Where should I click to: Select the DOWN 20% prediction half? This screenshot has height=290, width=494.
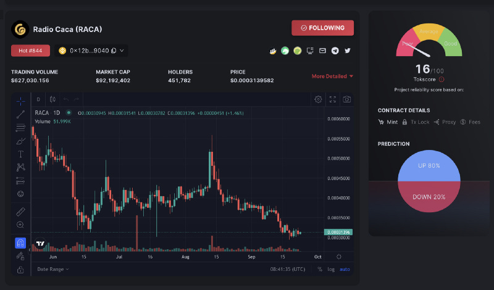[x=429, y=197]
